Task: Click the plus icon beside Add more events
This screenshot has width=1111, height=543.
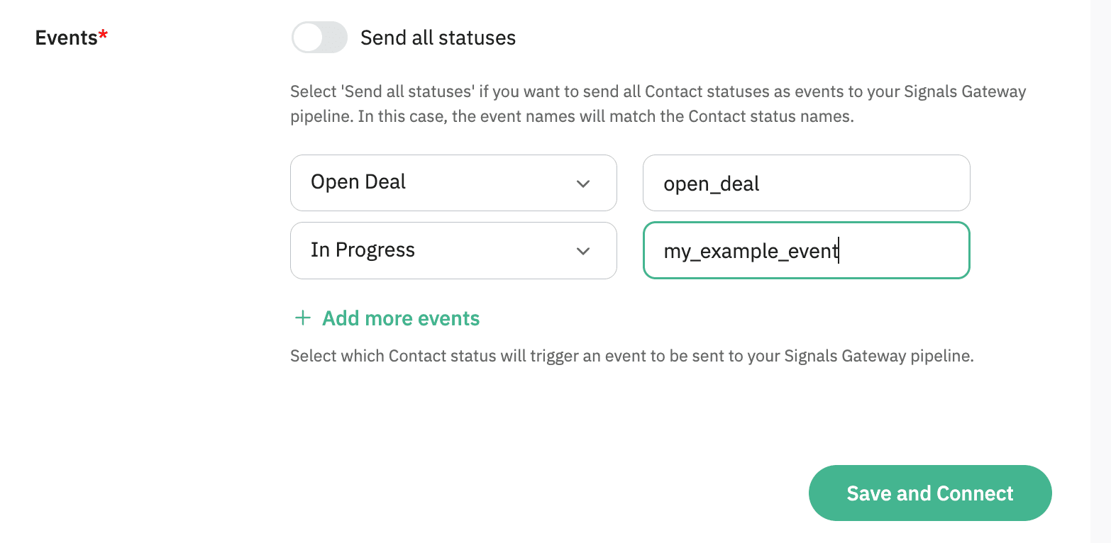Action: [303, 318]
